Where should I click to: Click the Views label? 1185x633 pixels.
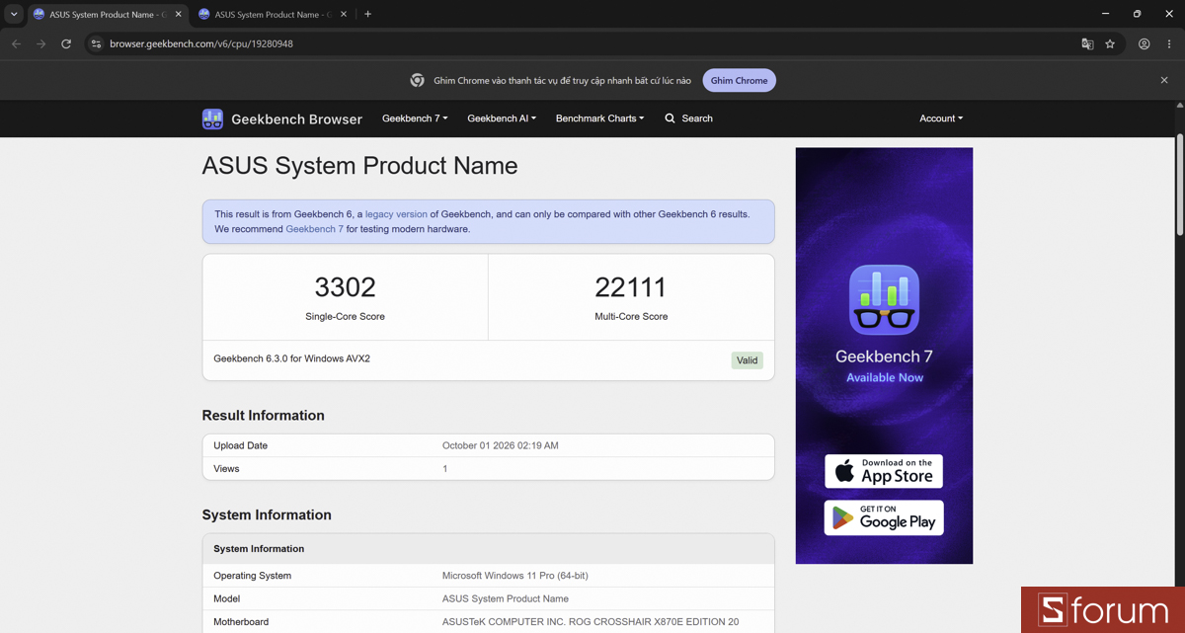point(226,468)
